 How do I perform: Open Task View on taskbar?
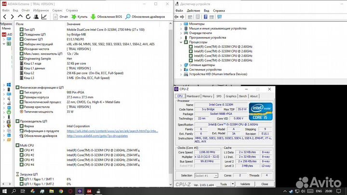(23, 191)
